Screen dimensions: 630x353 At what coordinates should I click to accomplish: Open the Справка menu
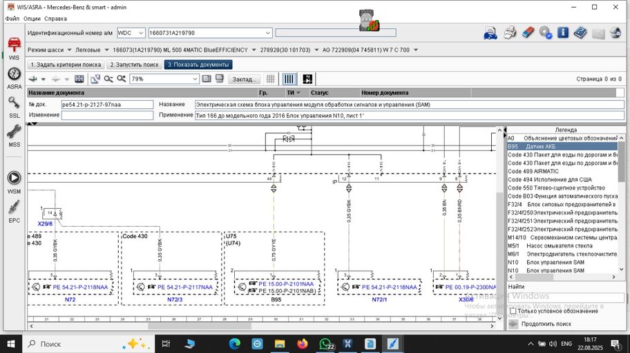[x=55, y=19]
